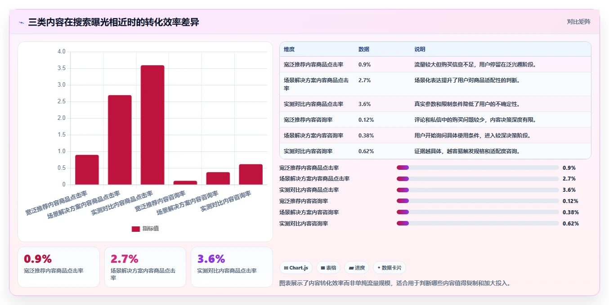Click the 对比矩阵 label in header

[x=578, y=22]
